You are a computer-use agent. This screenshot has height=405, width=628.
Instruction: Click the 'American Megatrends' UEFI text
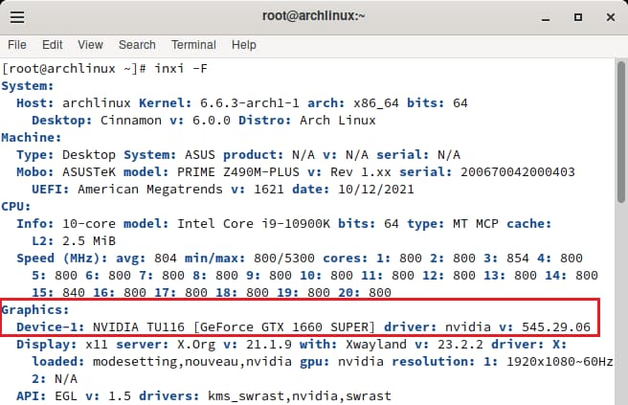tap(150, 189)
